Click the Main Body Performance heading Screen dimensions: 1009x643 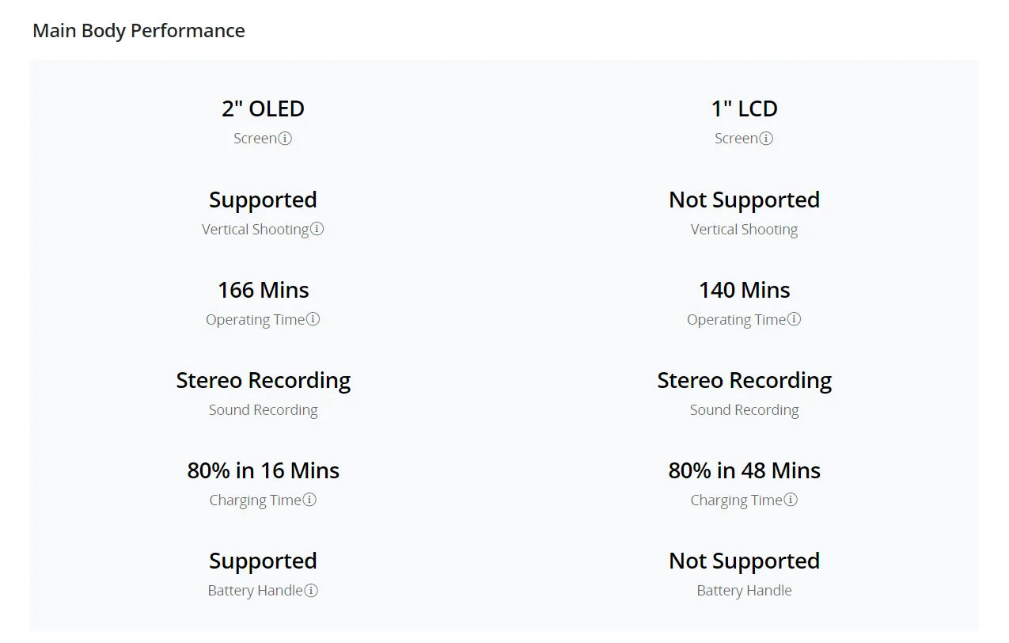[x=138, y=31]
